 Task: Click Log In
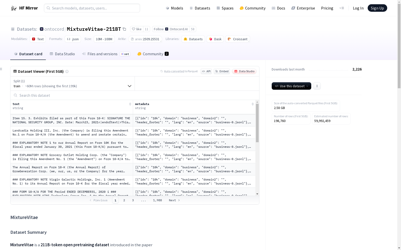tap(358, 8)
